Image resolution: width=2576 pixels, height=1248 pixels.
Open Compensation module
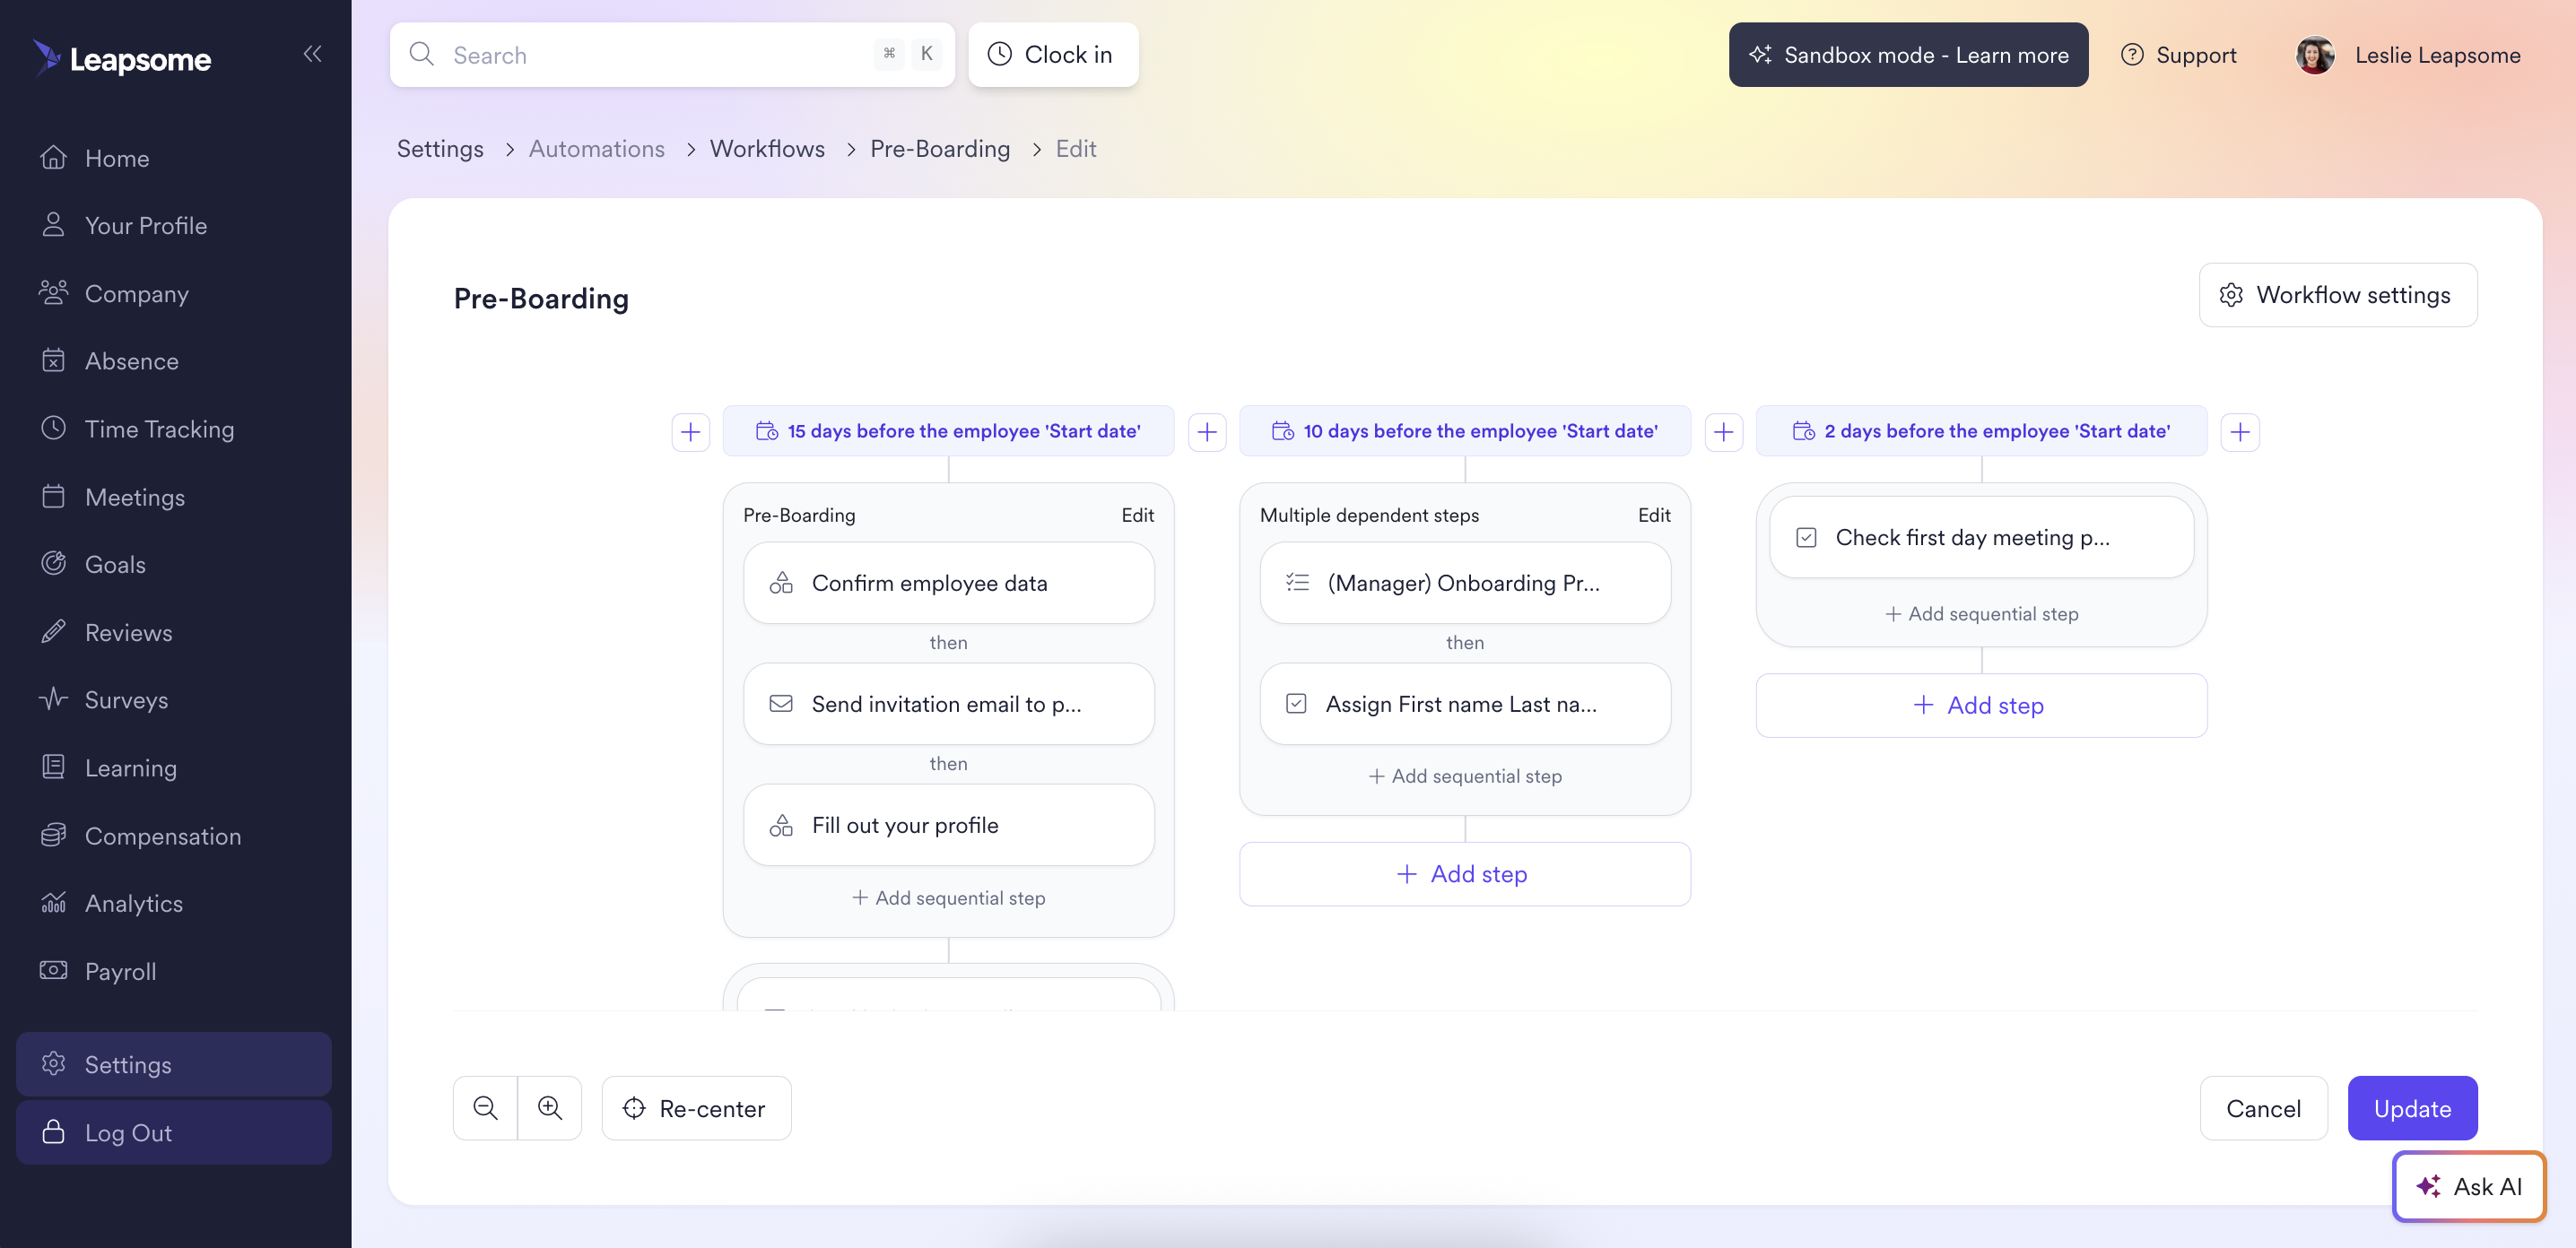(x=174, y=836)
